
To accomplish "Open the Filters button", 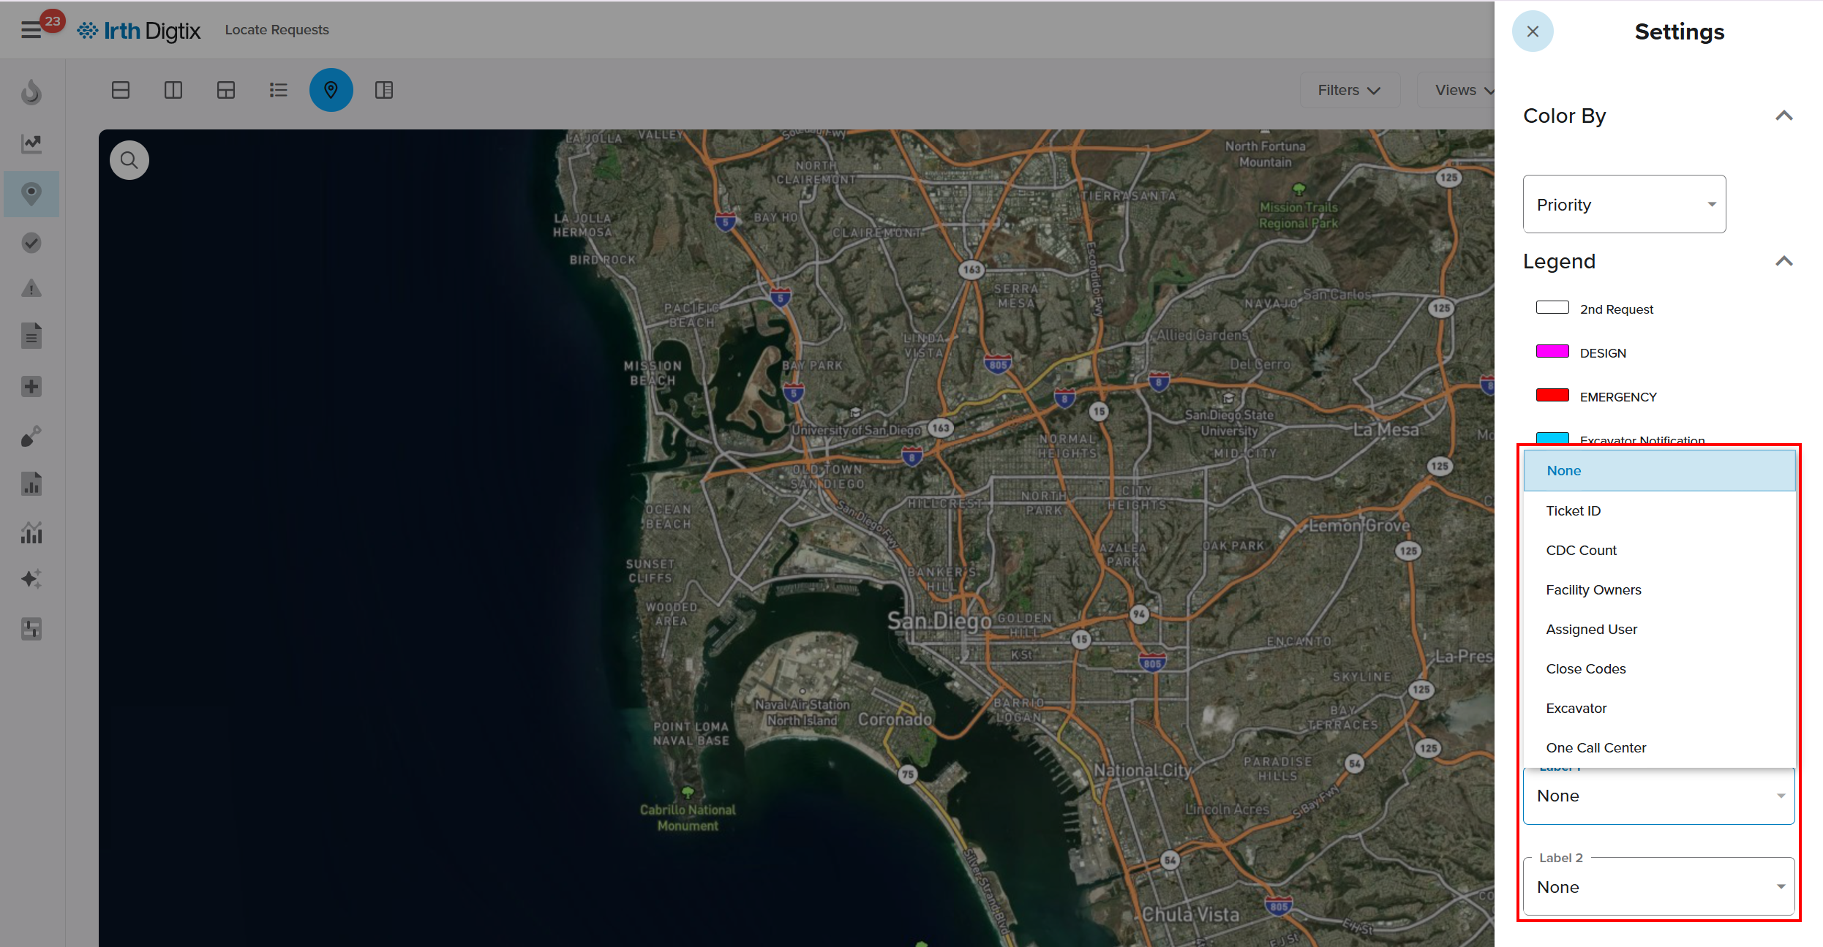I will (1349, 90).
